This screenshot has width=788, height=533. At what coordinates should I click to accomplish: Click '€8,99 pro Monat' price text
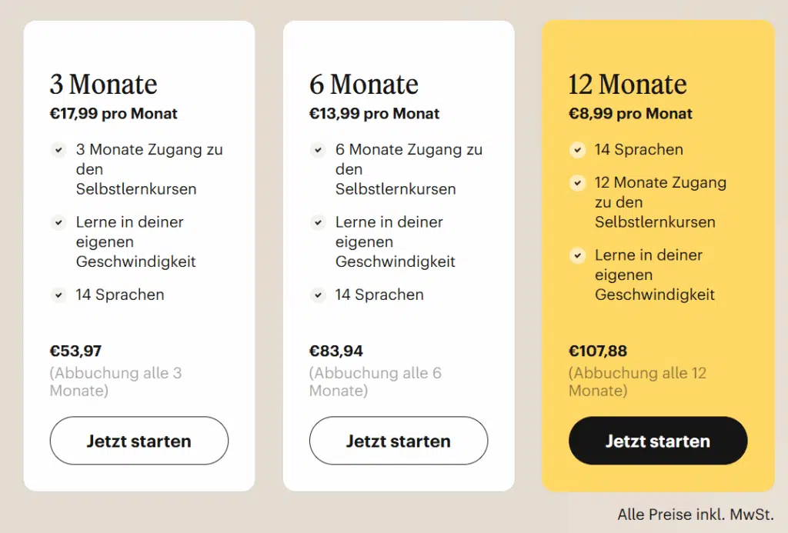[x=630, y=114]
